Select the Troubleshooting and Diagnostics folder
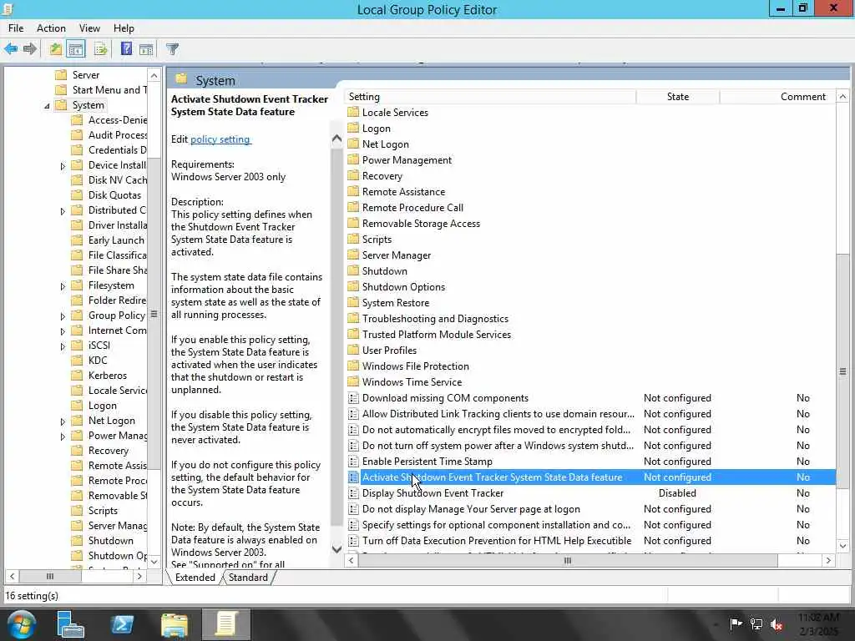855x641 pixels. [592, 318]
